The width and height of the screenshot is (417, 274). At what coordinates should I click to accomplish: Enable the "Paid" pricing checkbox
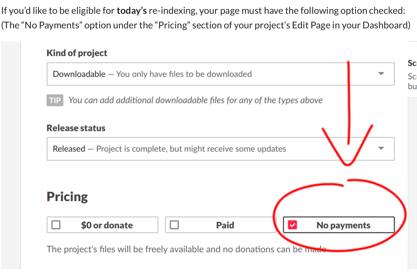pos(174,225)
